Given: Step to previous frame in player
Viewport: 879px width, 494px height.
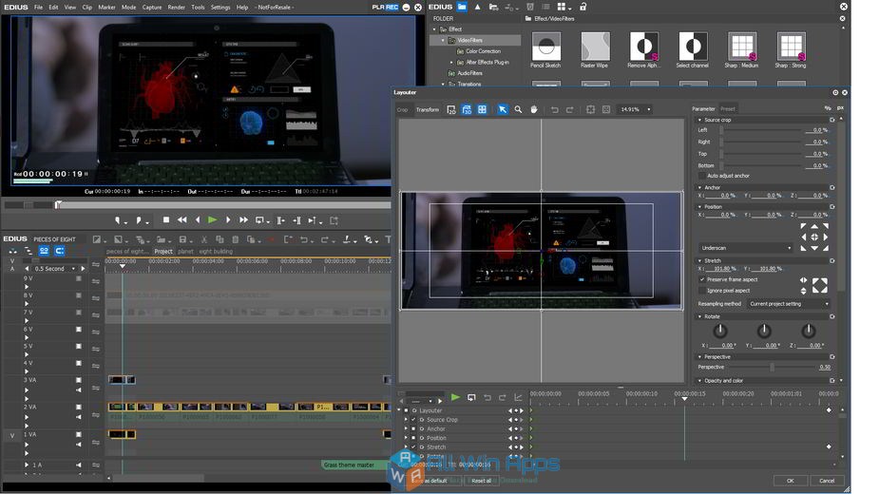Looking at the screenshot, I should [198, 219].
